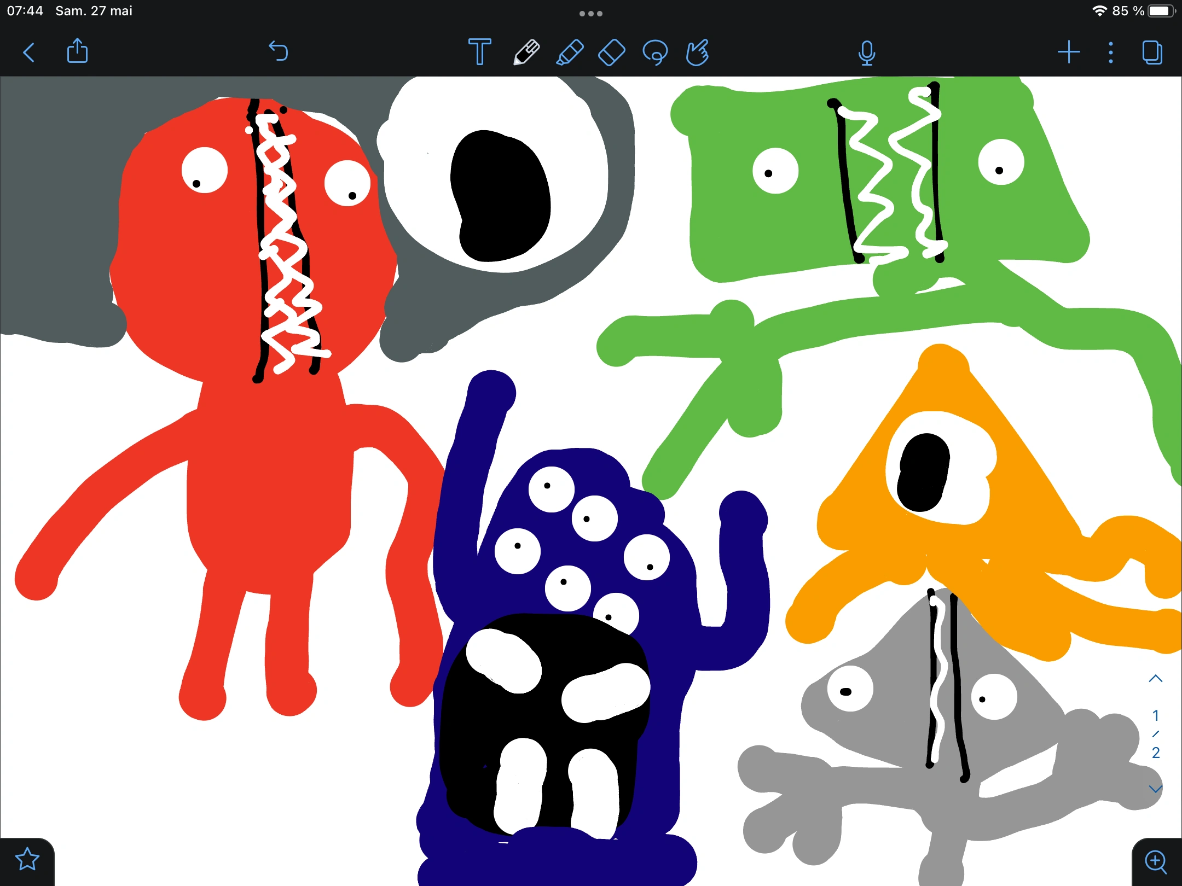The height and width of the screenshot is (886, 1182).
Task: Tap the back chevron to exit the note
Action: click(x=29, y=53)
